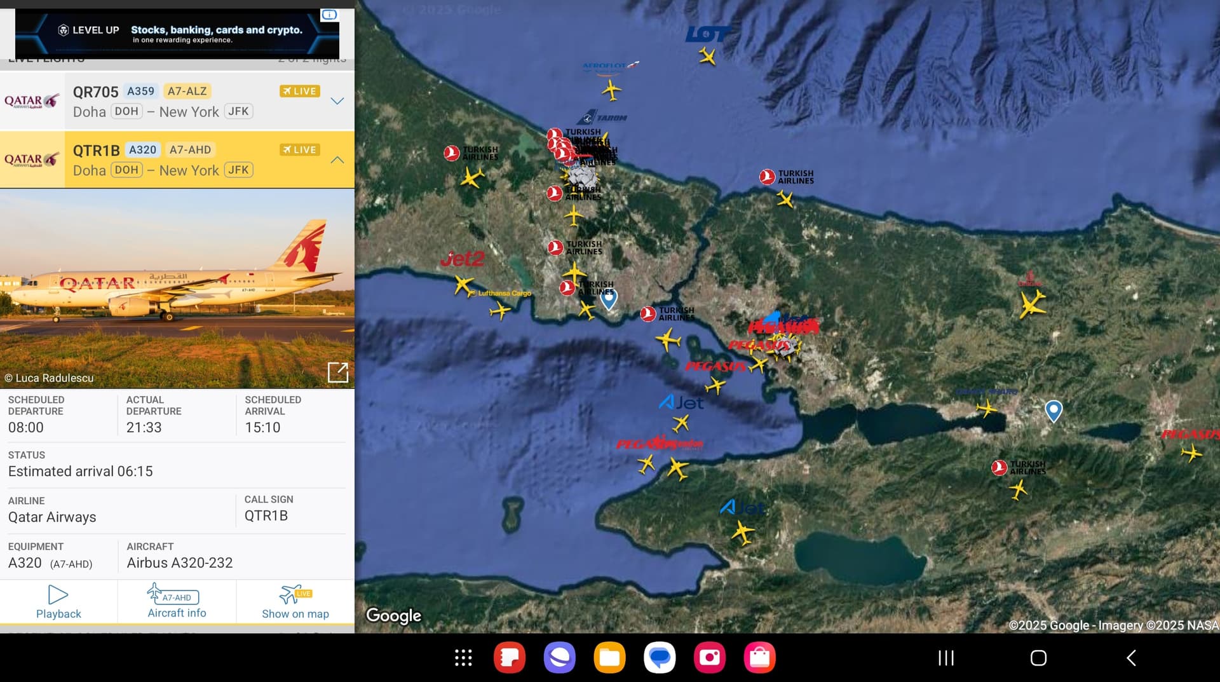Collapse the QTR1B flight details
This screenshot has width=1220, height=682.
(337, 160)
